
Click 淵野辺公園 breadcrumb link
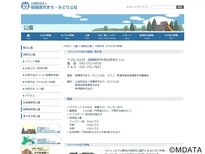point(86,46)
